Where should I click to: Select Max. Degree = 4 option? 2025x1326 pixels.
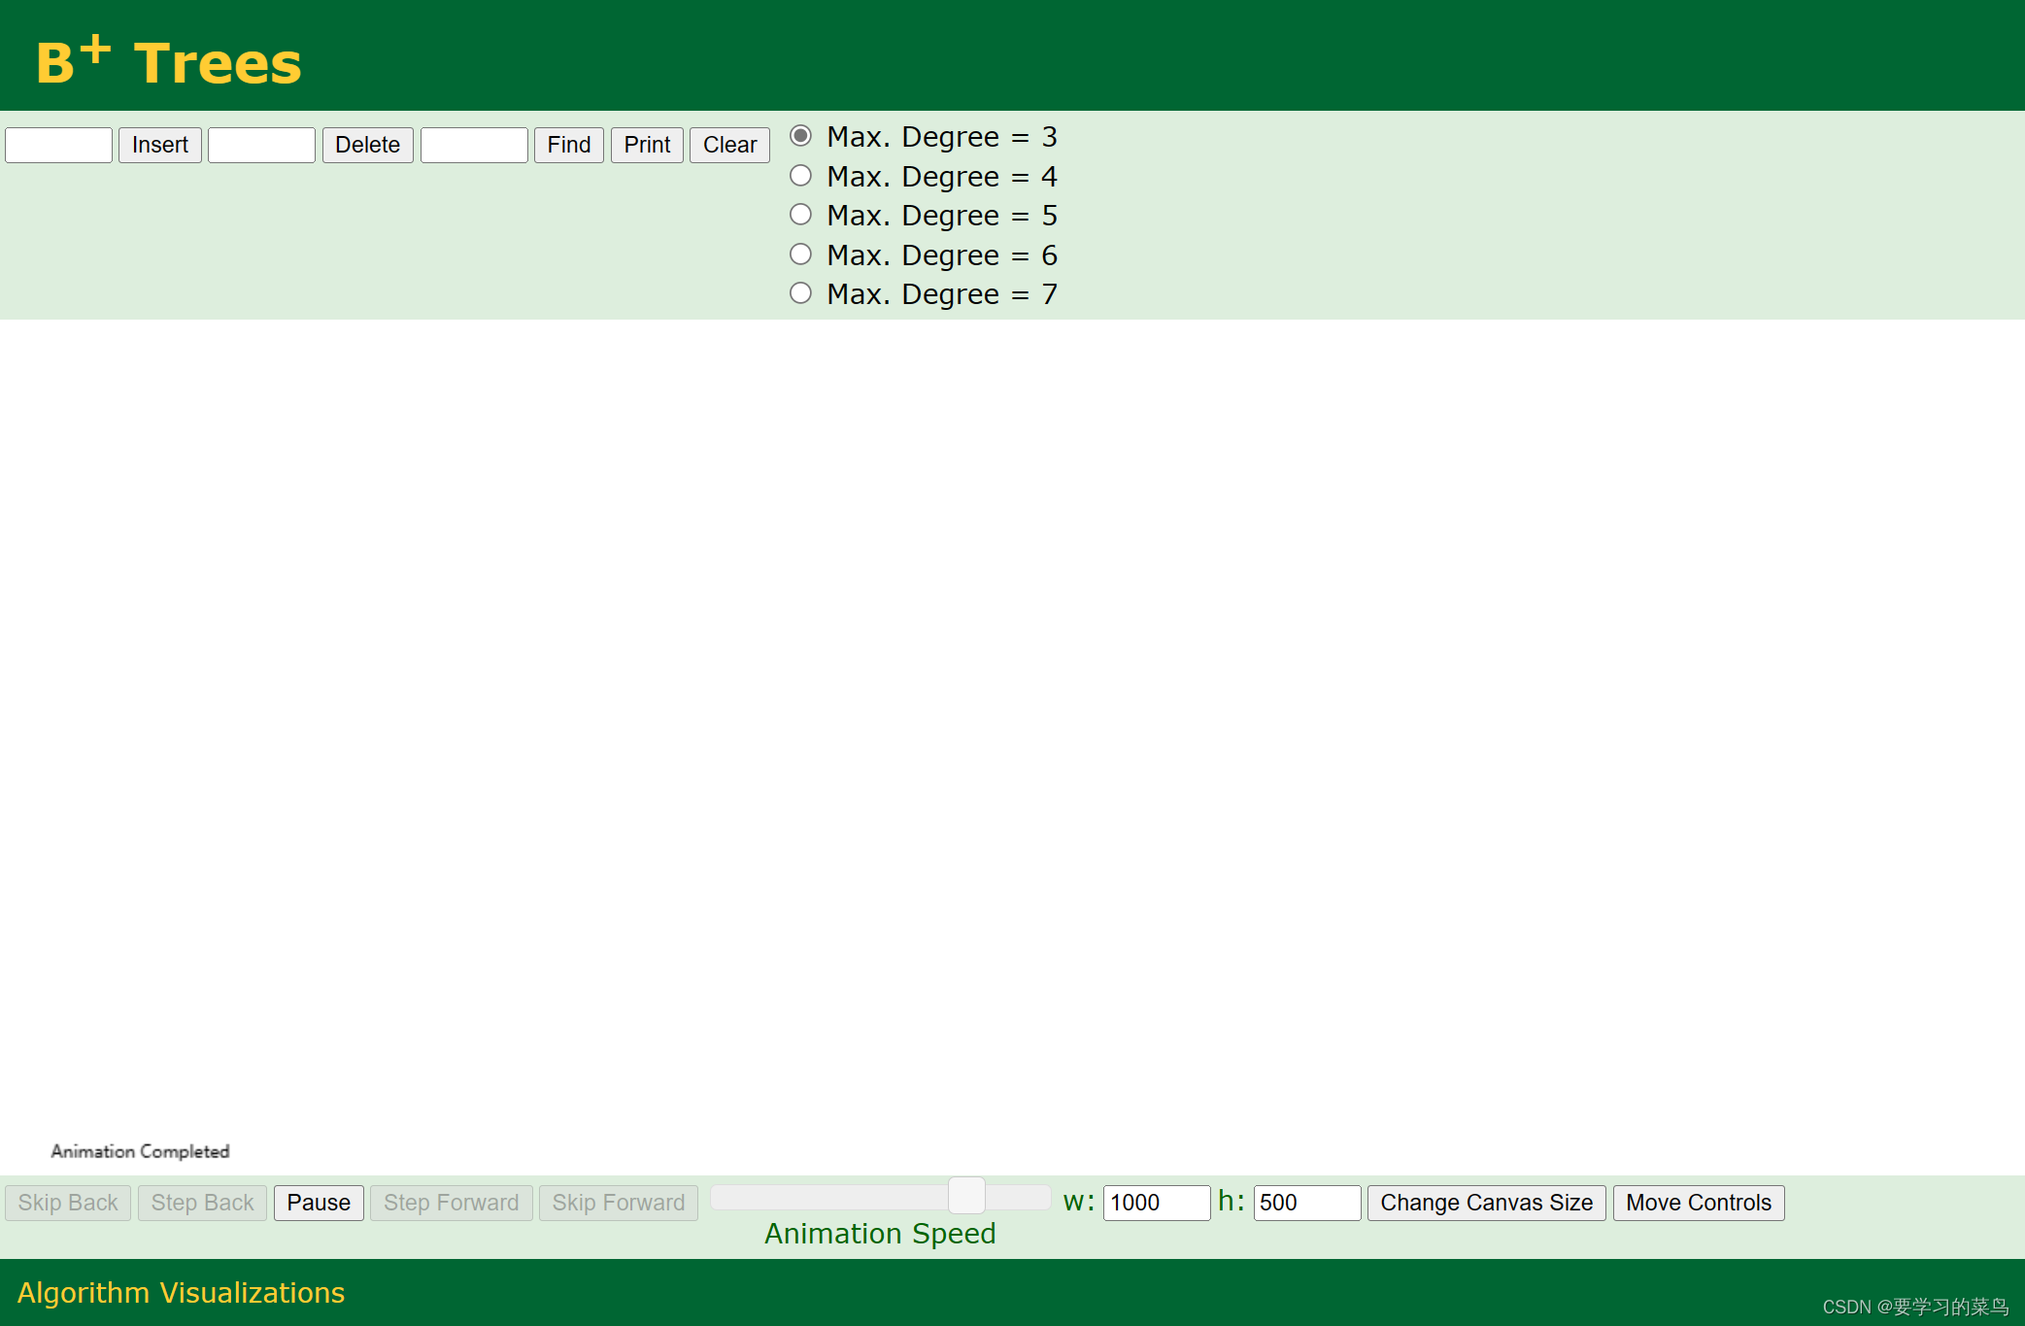800,176
